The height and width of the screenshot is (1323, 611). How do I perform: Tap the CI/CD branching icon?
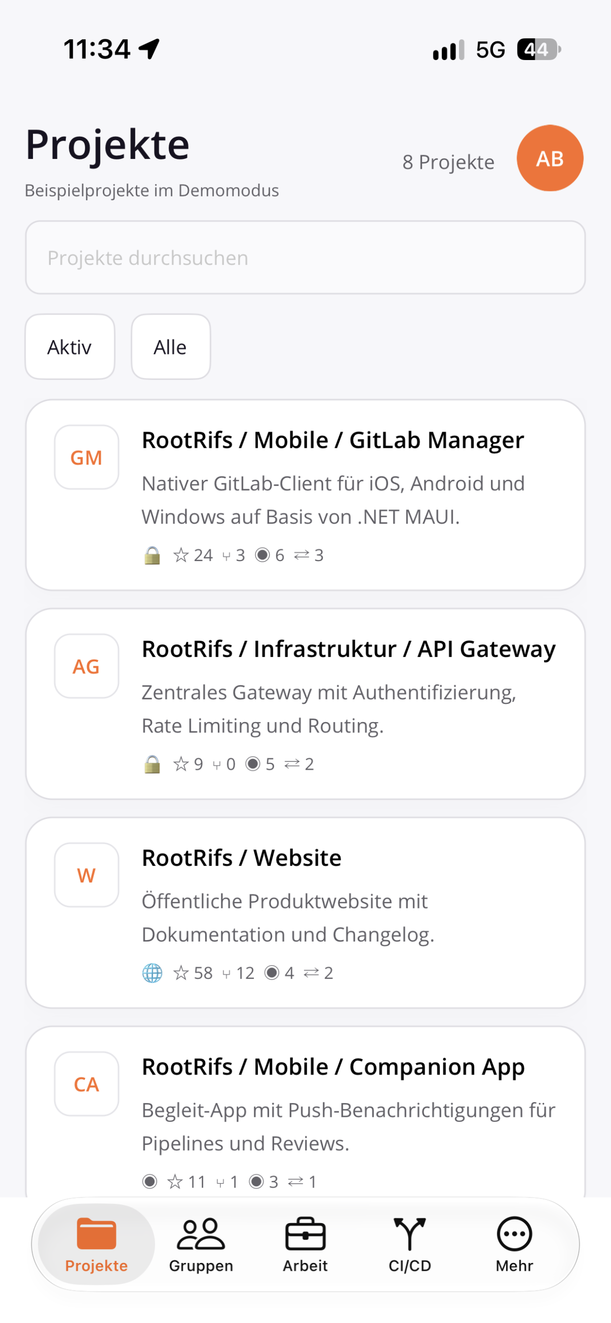click(410, 1233)
